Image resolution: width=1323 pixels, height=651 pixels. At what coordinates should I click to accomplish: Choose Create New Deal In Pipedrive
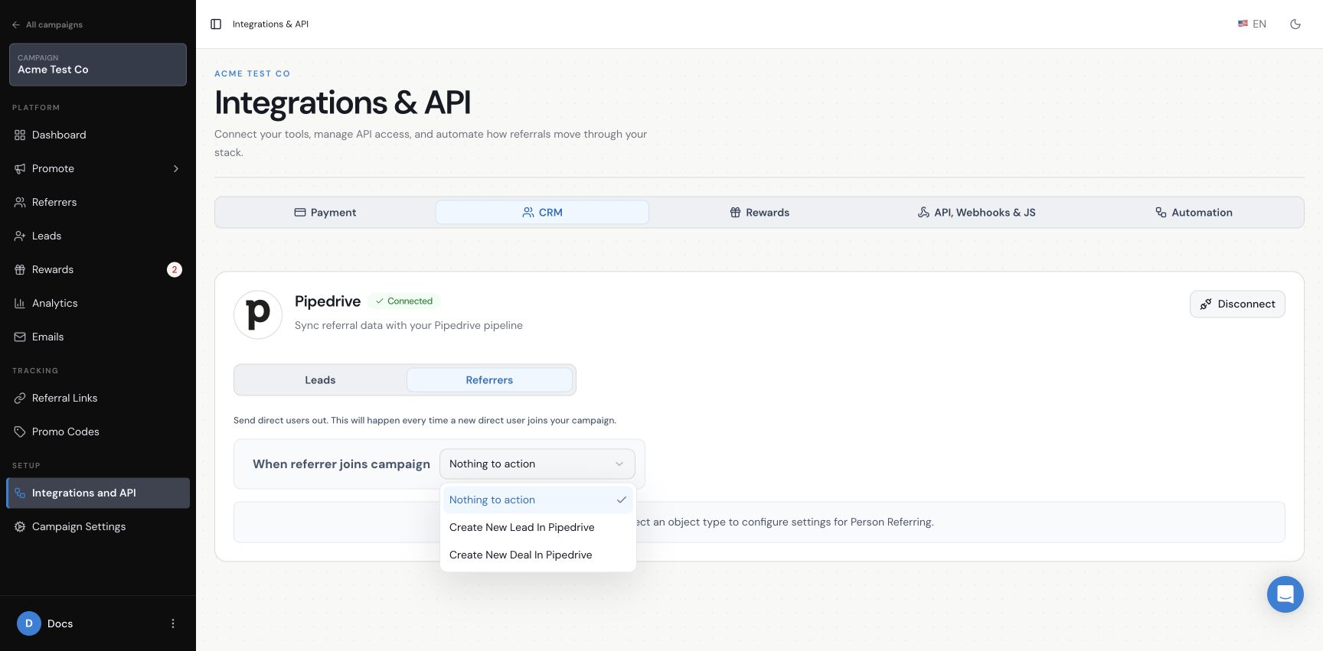click(537, 555)
